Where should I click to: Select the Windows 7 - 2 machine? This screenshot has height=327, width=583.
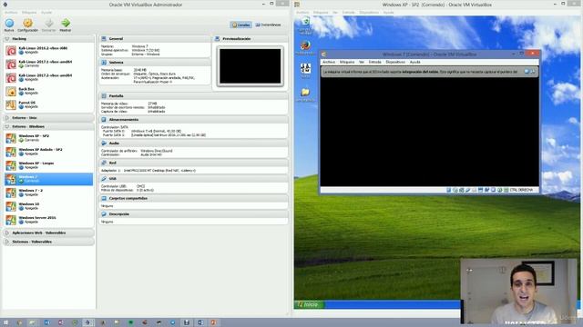[x=48, y=193]
